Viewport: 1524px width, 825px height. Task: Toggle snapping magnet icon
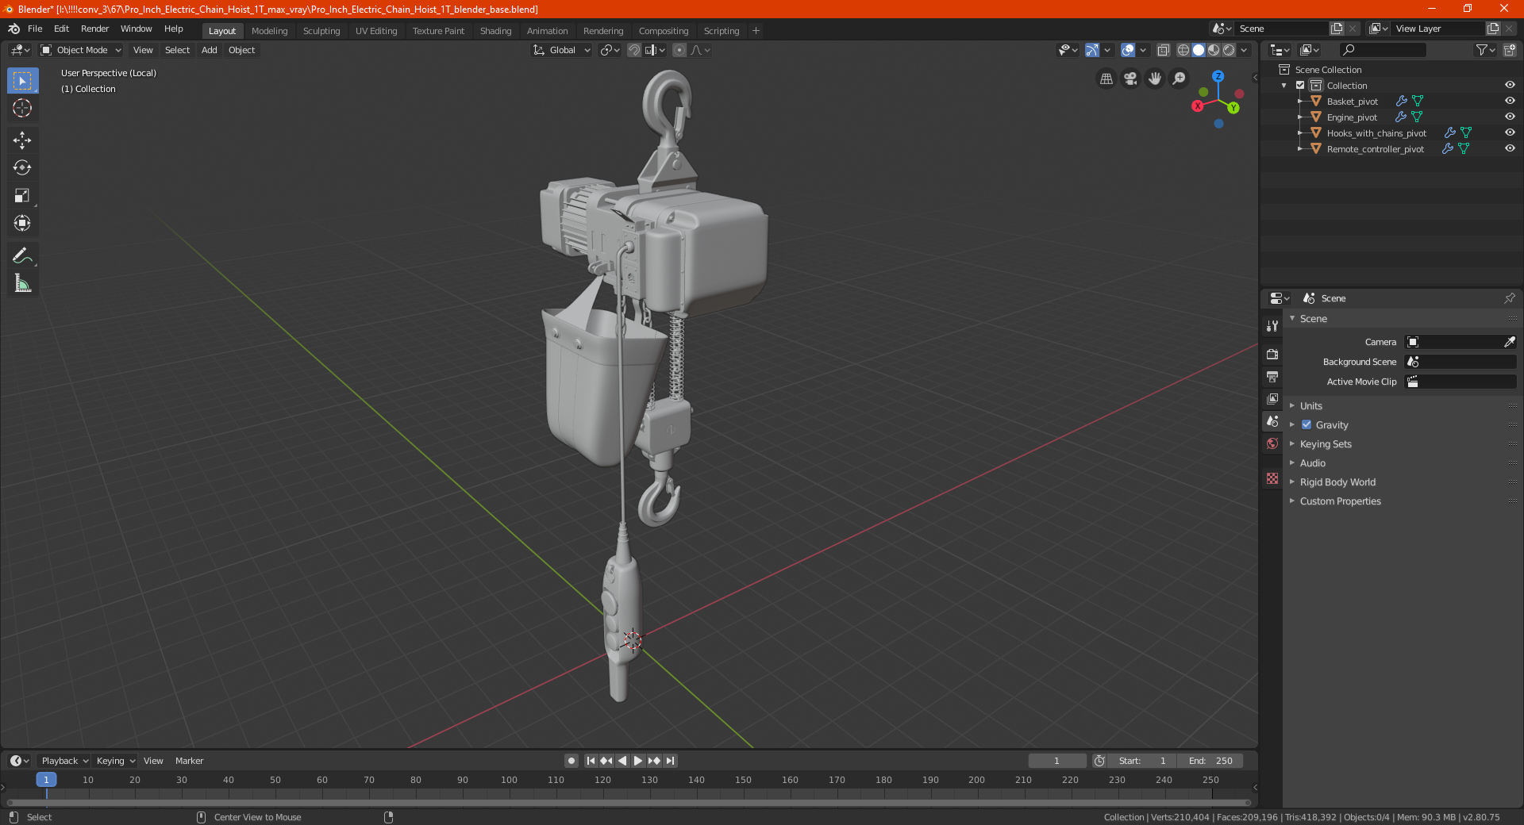[x=633, y=50]
